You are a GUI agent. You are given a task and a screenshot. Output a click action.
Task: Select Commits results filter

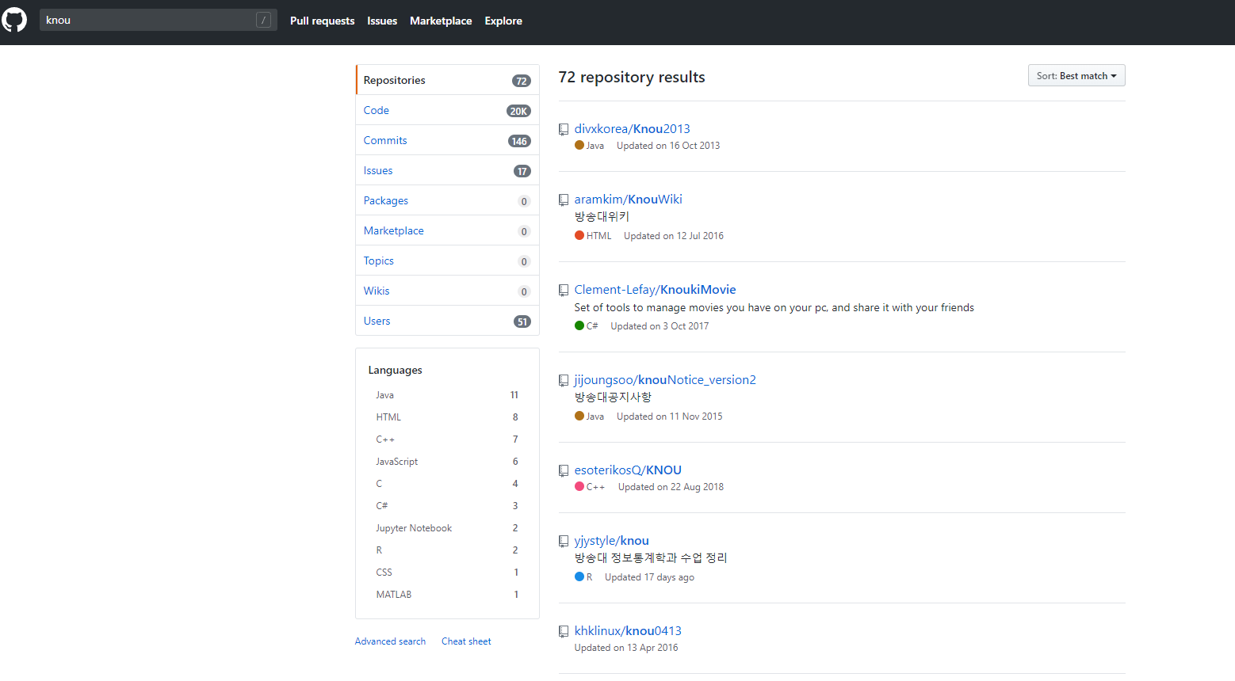pyautogui.click(x=448, y=140)
